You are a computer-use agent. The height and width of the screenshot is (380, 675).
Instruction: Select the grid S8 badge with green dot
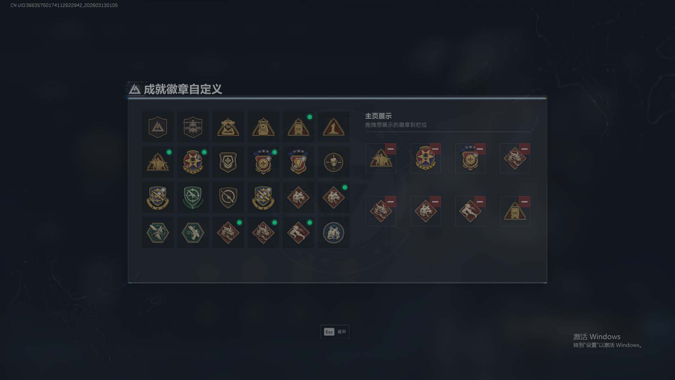298,127
